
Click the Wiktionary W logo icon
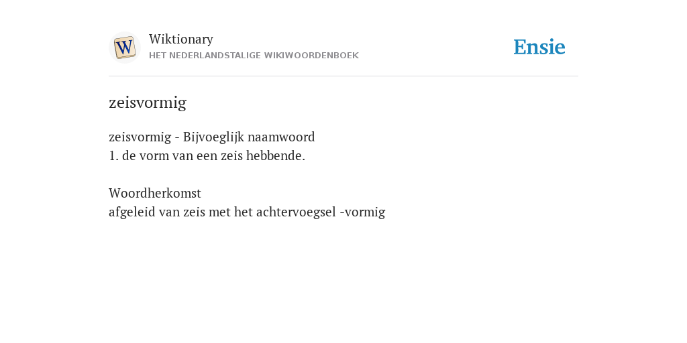[x=124, y=48]
